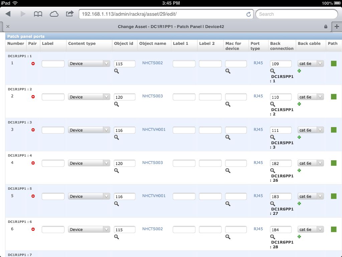
Task: Tap the Safari forward arrow
Action: point(23,14)
